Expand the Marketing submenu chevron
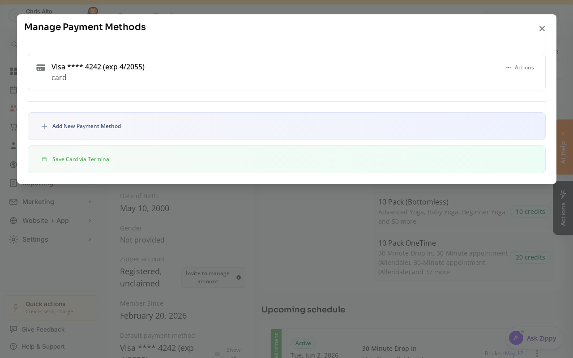 (90, 202)
